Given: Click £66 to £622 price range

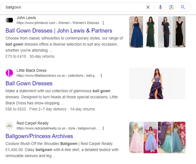Looking at the screenshot, I should tap(16, 109).
